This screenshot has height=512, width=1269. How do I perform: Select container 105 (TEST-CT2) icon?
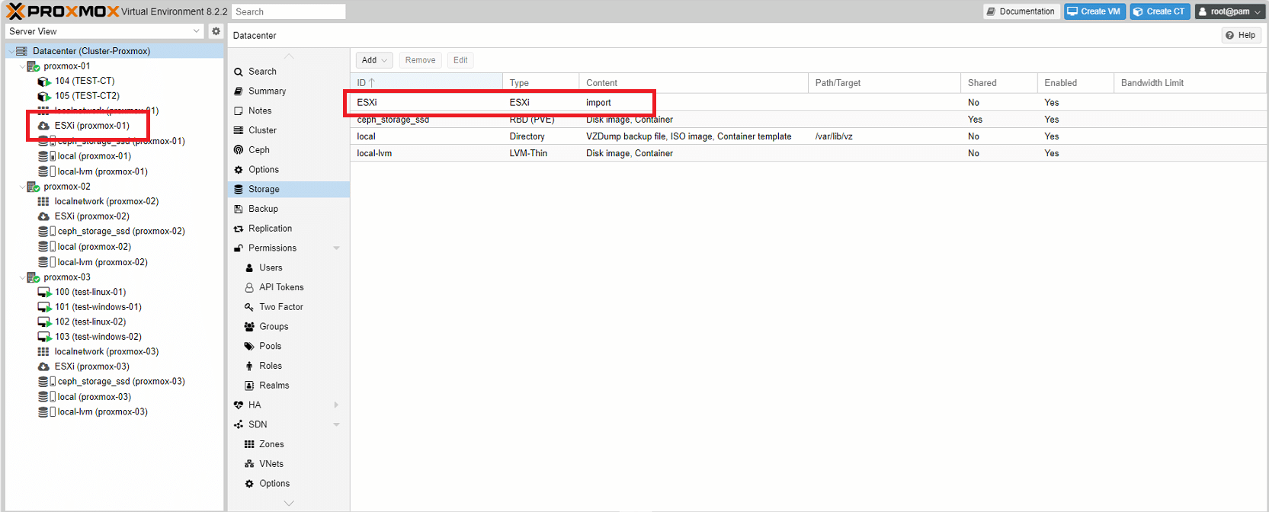pos(44,96)
